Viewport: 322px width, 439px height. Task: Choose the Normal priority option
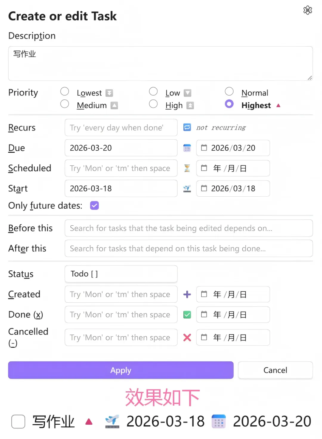[x=229, y=91]
